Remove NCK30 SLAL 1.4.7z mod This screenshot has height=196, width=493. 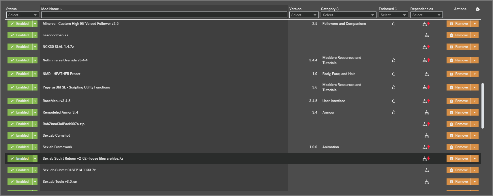pos(459,47)
